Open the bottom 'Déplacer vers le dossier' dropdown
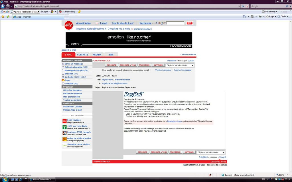The image size is (292, 182). tap(211, 152)
